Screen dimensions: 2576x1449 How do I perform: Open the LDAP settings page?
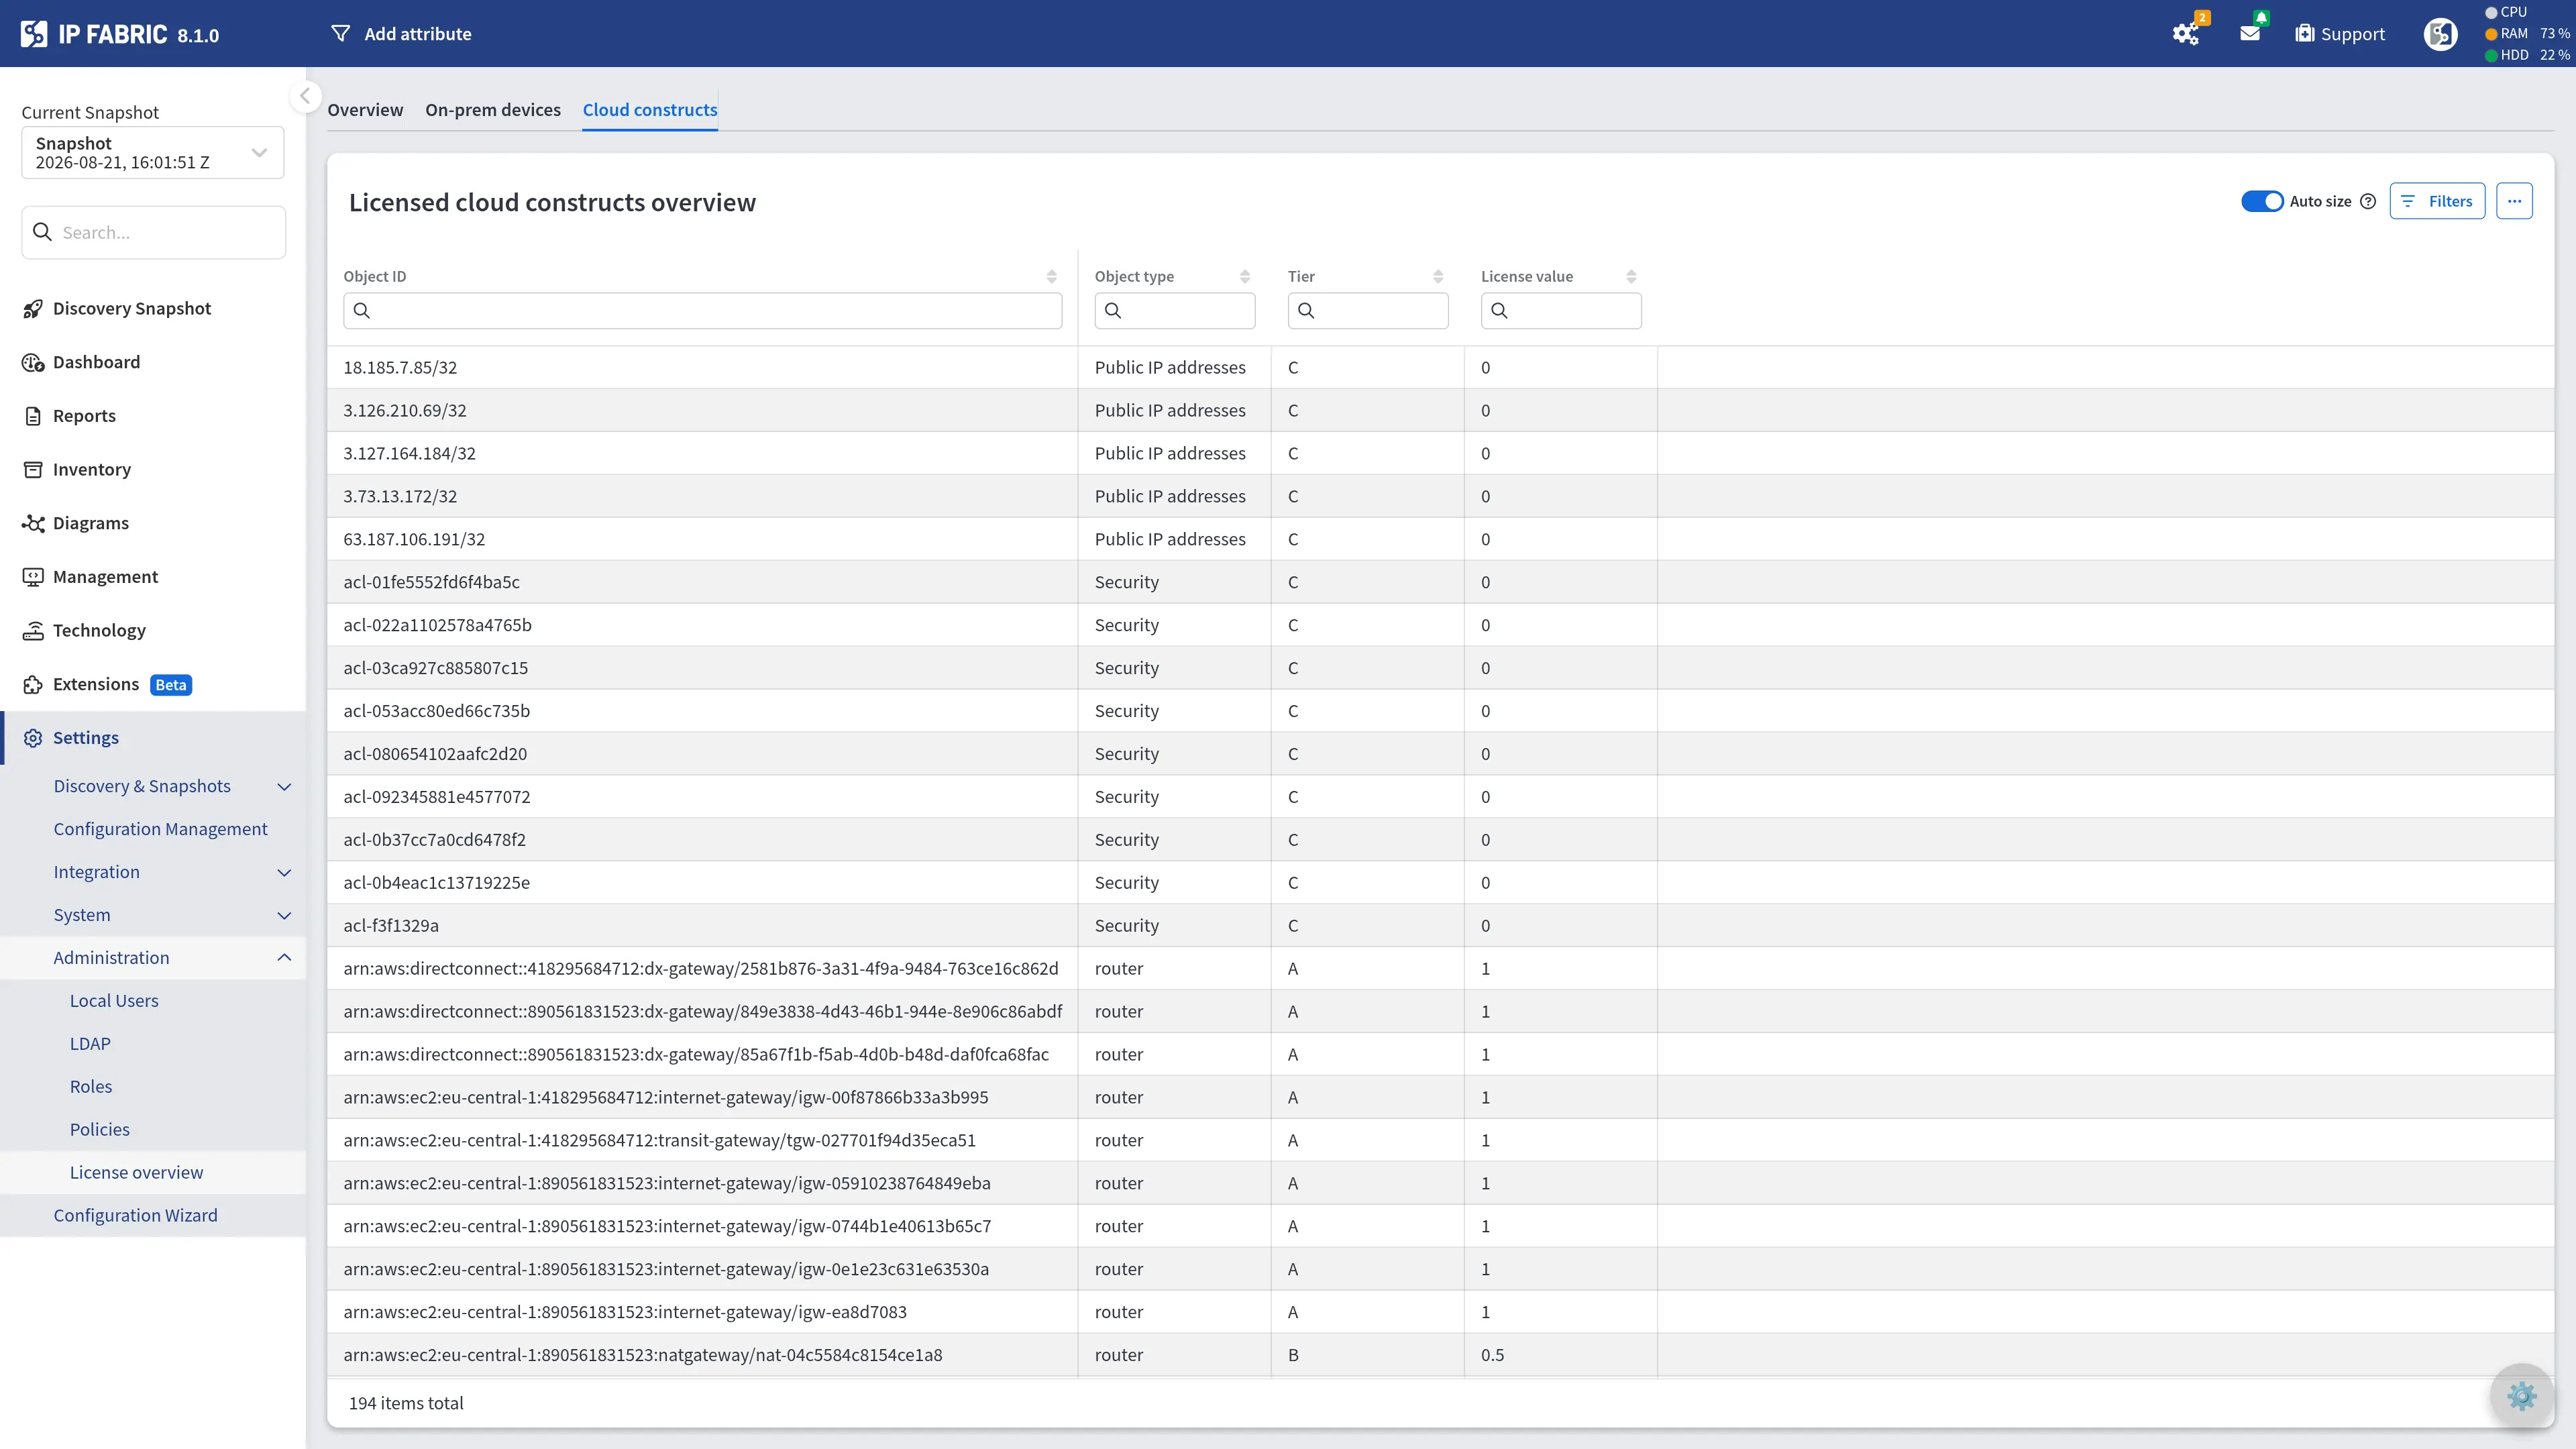click(x=90, y=1044)
